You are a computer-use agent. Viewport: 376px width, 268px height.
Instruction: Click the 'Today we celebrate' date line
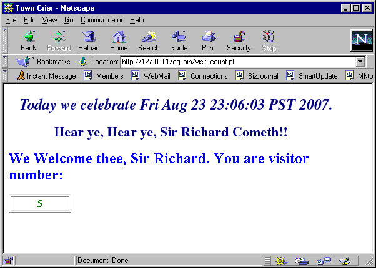[176, 105]
